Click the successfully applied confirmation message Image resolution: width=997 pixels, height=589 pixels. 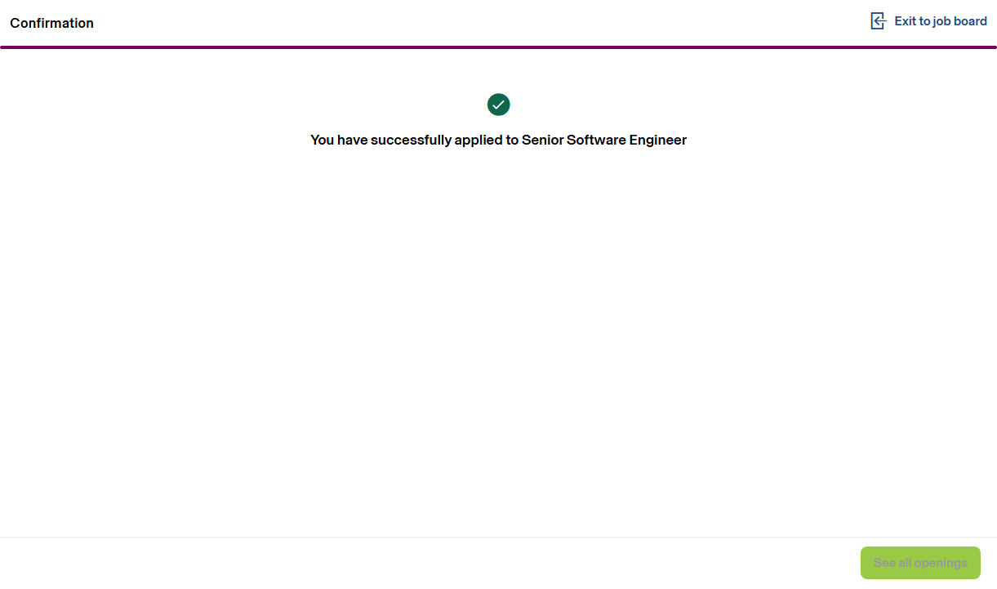tap(498, 140)
